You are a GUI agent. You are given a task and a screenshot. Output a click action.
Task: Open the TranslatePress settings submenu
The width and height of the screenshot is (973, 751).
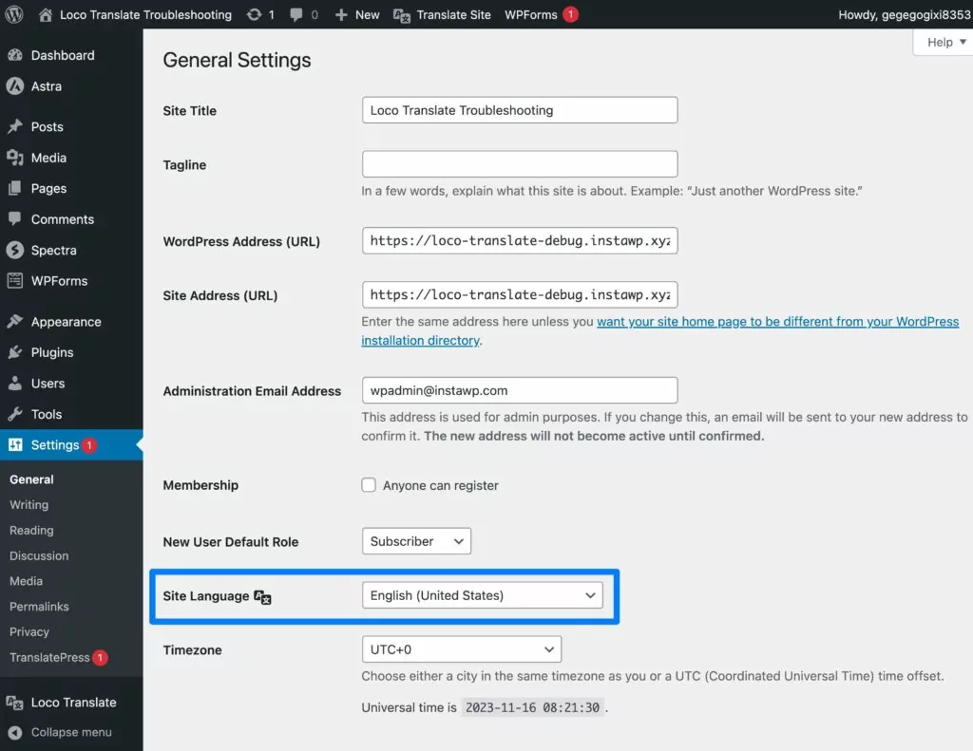(x=49, y=657)
